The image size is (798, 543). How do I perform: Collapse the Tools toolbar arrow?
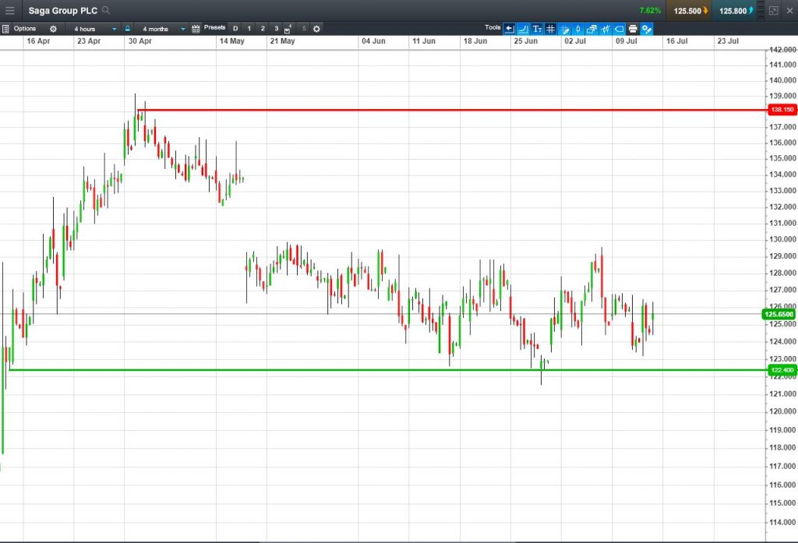click(510, 29)
